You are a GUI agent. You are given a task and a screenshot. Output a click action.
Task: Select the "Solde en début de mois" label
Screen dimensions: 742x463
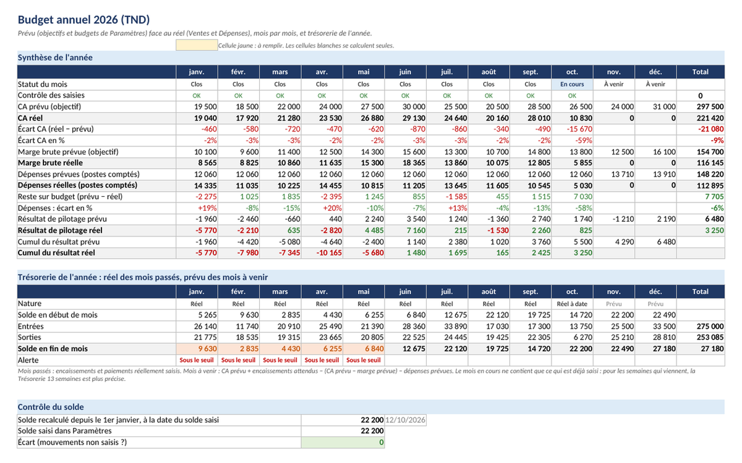(x=58, y=315)
